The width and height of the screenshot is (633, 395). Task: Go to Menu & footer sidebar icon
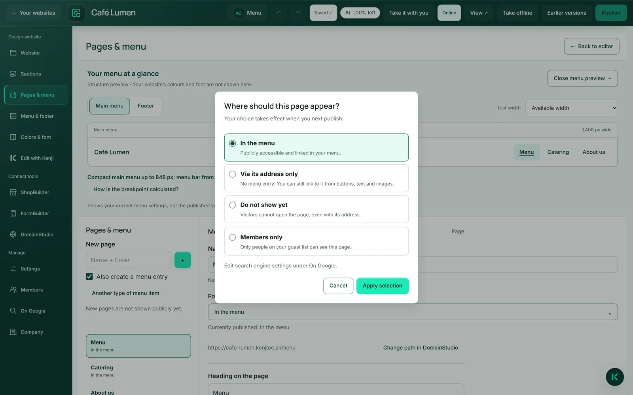tap(13, 116)
